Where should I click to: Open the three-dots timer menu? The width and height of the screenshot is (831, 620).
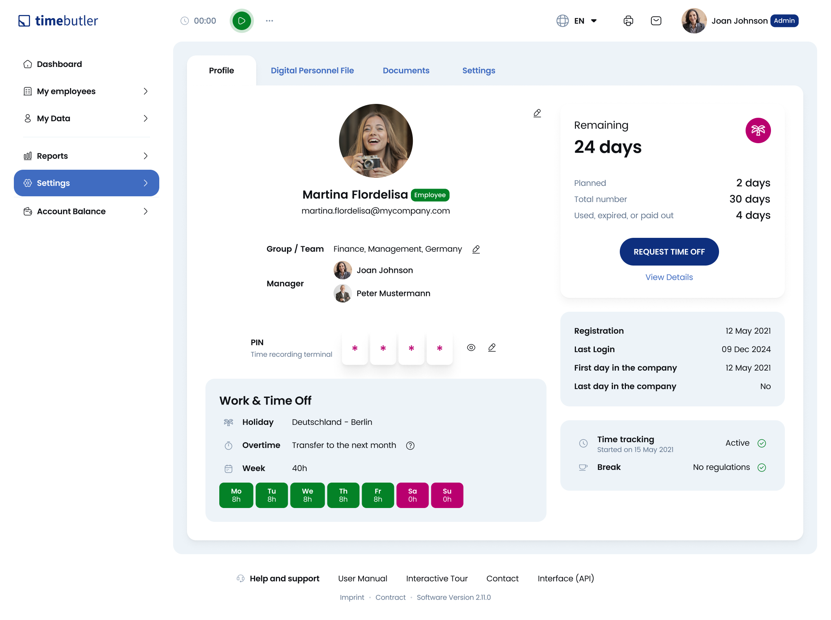(269, 21)
